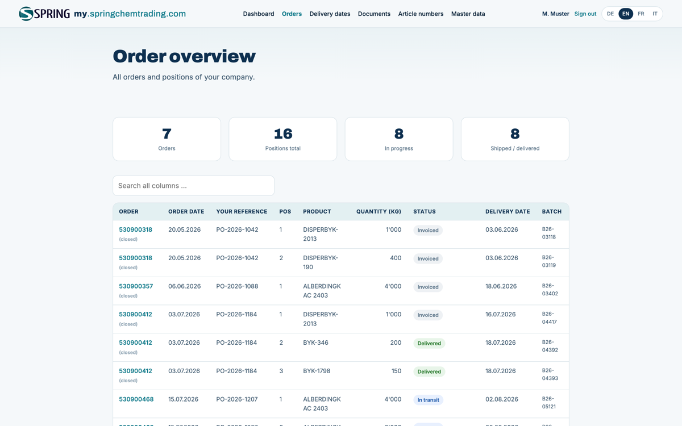682x426 pixels.
Task: Open order 530900357
Action: 136,286
